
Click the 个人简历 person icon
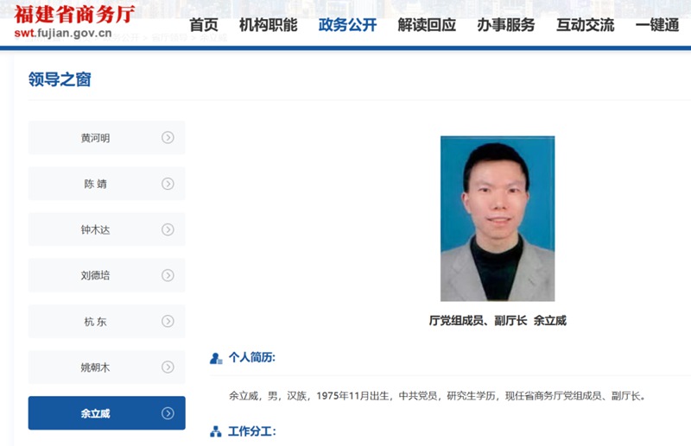[x=216, y=358]
